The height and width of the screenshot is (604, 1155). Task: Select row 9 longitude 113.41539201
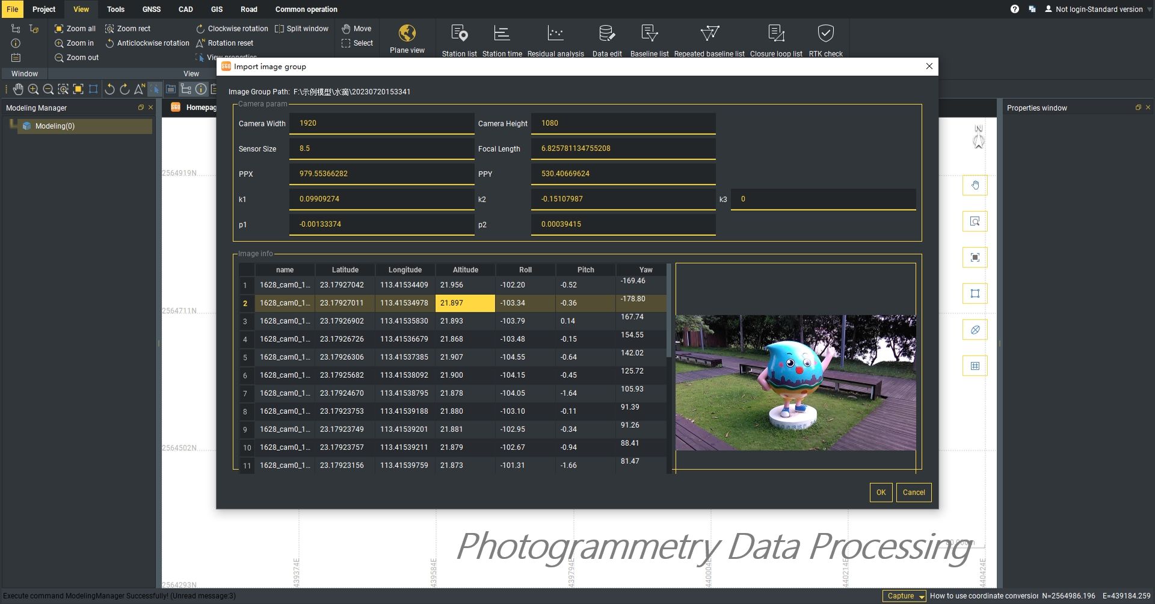[x=405, y=430]
